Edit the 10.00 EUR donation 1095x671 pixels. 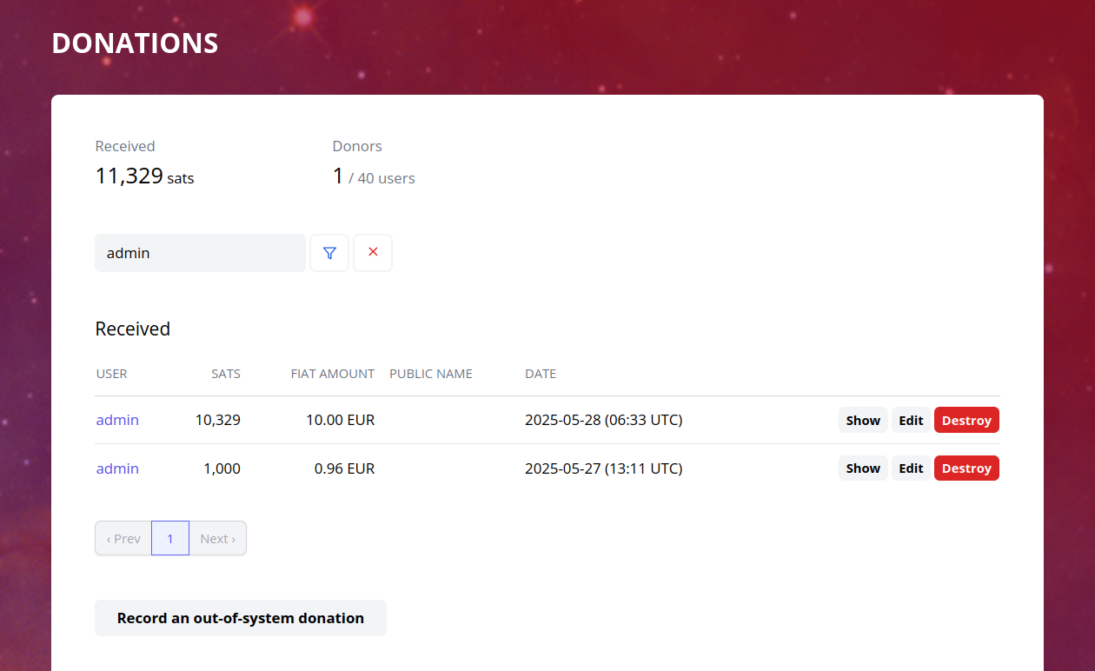pos(911,420)
